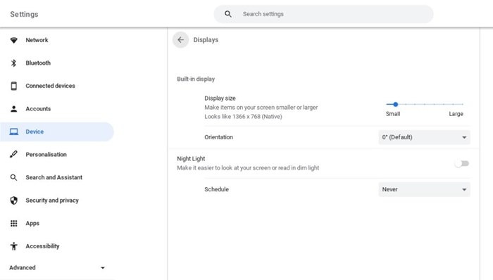Click the 'Large' slider label
Image resolution: width=493 pixels, height=280 pixels.
456,114
